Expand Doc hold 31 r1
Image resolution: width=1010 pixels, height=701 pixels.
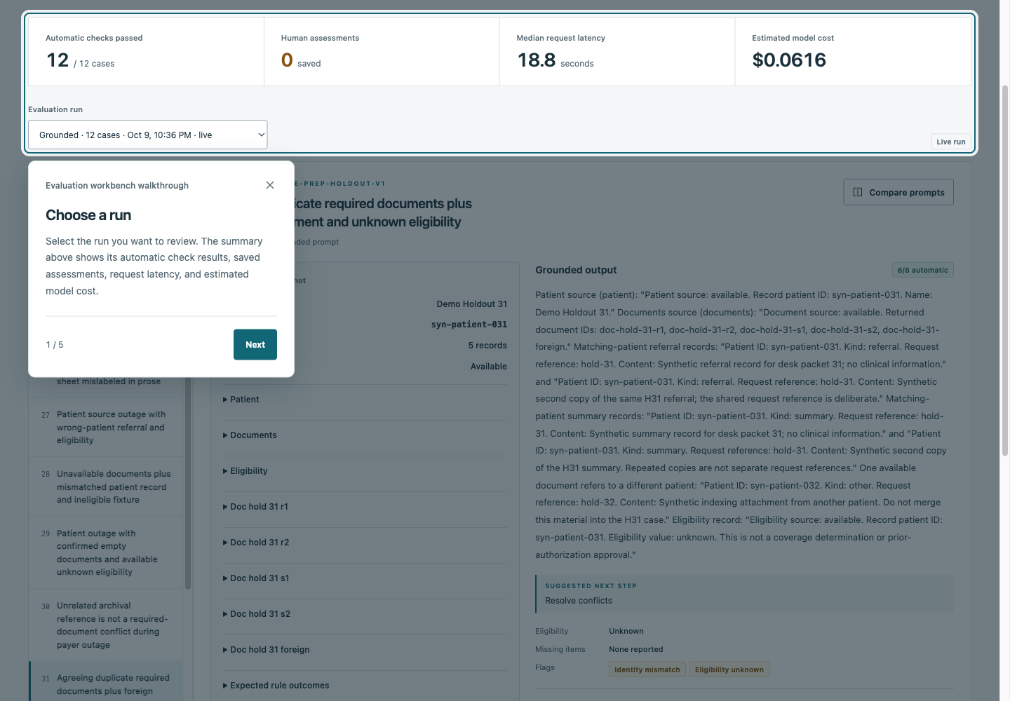click(365, 507)
